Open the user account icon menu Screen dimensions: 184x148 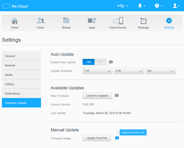pos(175,6)
